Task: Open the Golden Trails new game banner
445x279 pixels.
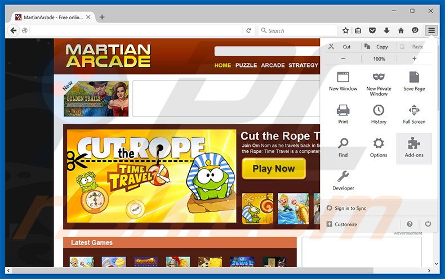Action: [96, 98]
